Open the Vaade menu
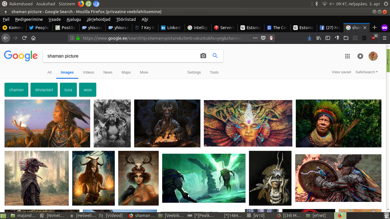 [55, 19]
